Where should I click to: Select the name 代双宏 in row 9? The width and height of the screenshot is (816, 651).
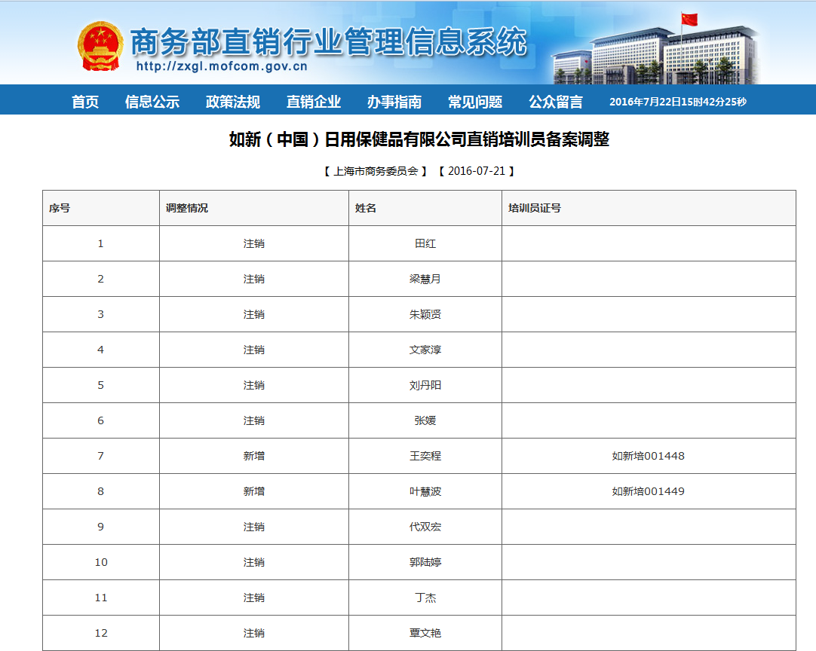point(425,526)
